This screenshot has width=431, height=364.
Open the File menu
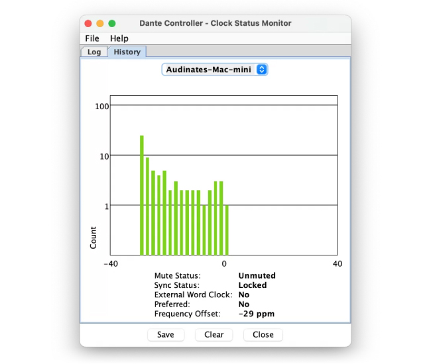pos(92,38)
